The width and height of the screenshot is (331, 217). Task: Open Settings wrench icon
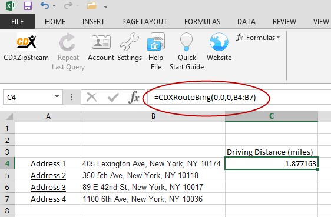click(130, 42)
